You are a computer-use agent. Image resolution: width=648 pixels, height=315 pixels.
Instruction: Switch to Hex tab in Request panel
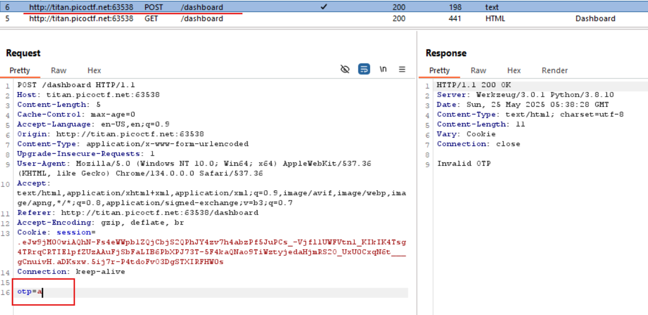(x=94, y=70)
